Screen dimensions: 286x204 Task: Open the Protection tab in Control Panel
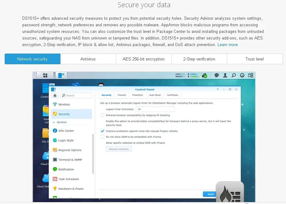click(x=138, y=95)
